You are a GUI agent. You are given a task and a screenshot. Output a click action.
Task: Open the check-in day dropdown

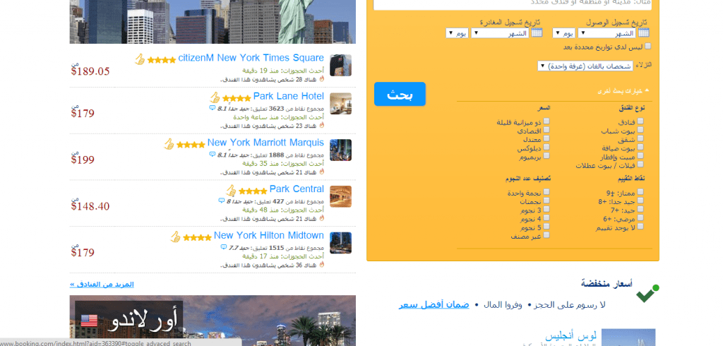point(564,33)
